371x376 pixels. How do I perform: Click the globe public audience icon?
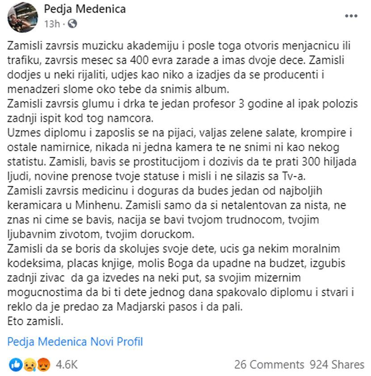[72, 24]
